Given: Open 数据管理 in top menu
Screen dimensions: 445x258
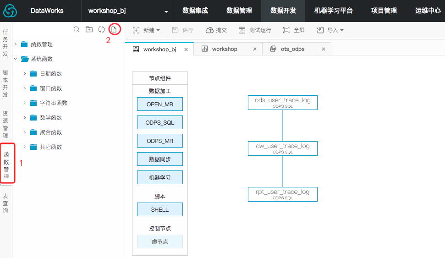Looking at the screenshot, I should point(239,11).
